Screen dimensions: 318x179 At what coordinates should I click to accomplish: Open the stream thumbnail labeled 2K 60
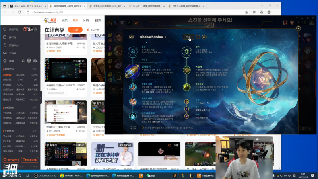coord(66,112)
